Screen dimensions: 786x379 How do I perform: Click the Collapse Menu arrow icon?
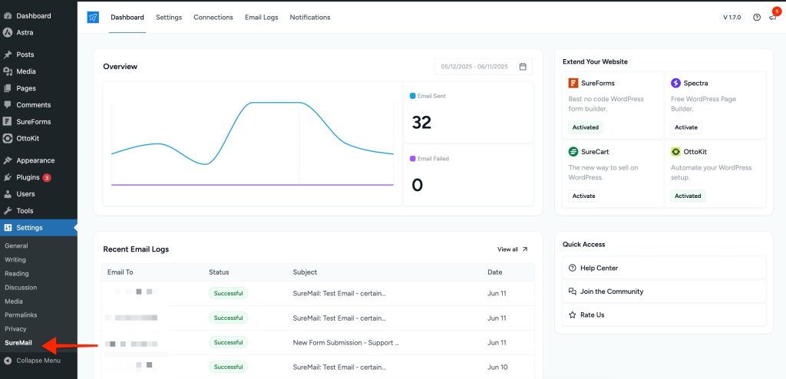click(8, 361)
